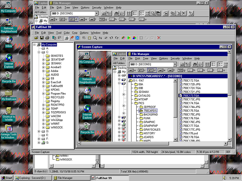
Task: Select the red pencil icon in FullShot toolbar
Action: tap(72, 38)
